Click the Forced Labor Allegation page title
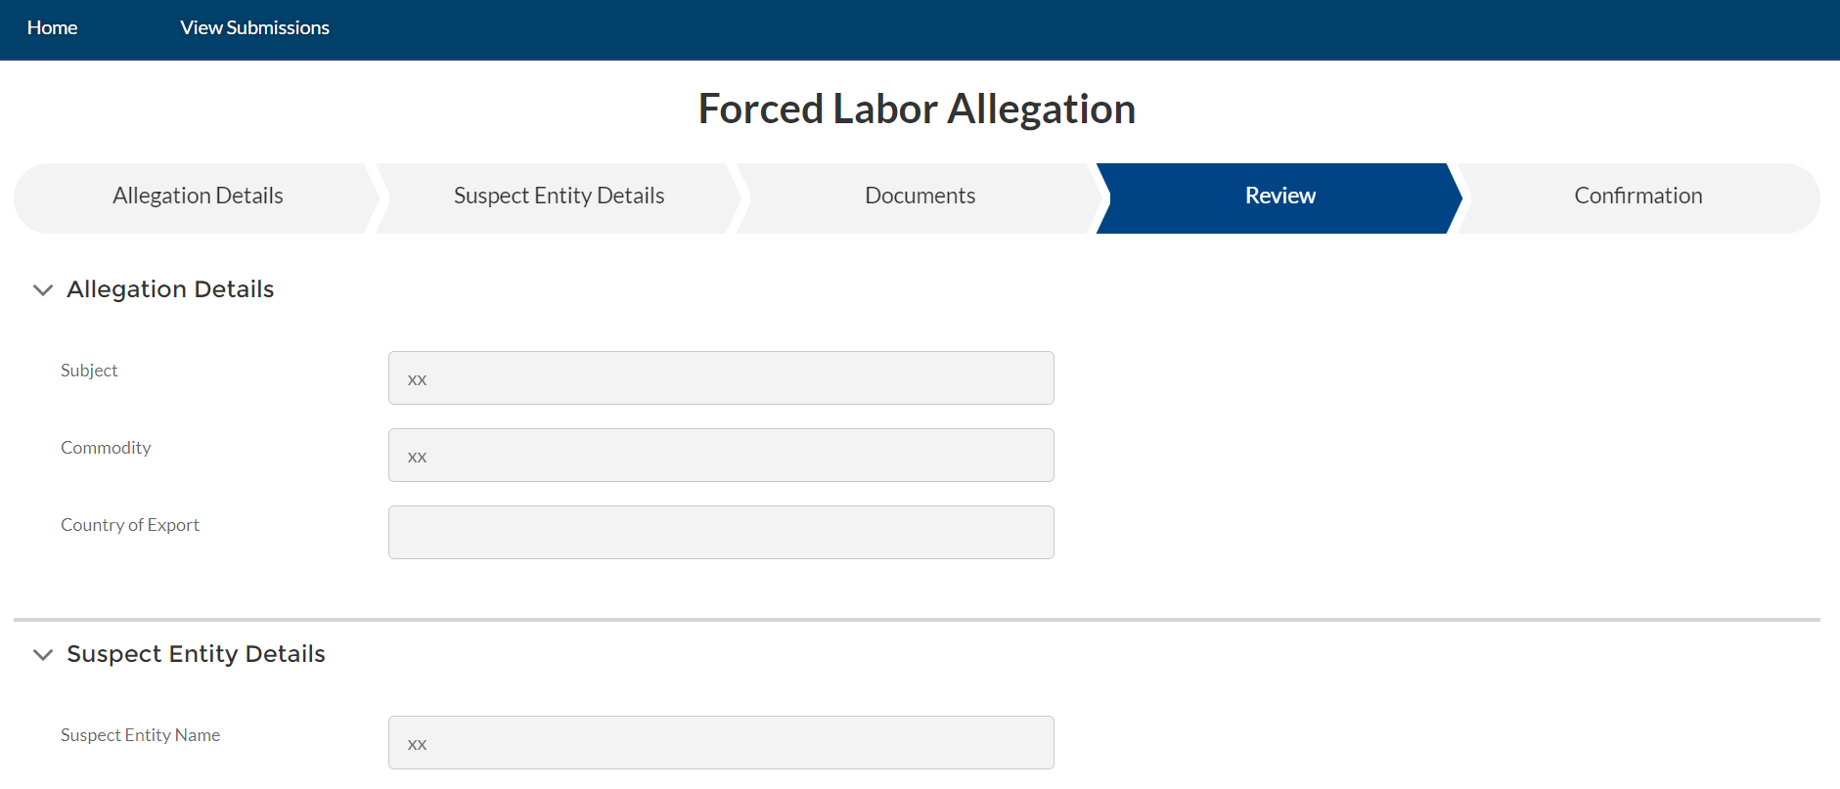The image size is (1840, 789). pyautogui.click(x=917, y=110)
